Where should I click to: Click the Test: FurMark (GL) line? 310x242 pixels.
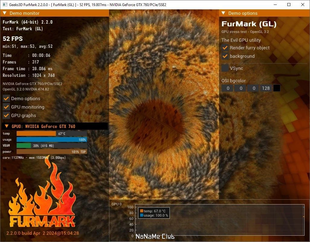point(23,29)
